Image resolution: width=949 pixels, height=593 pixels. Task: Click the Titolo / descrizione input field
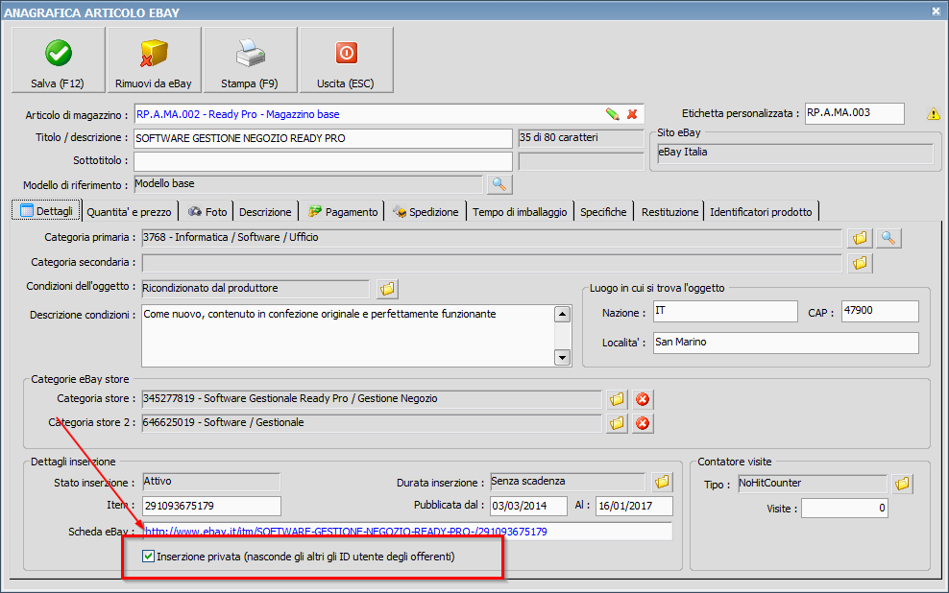click(x=323, y=138)
